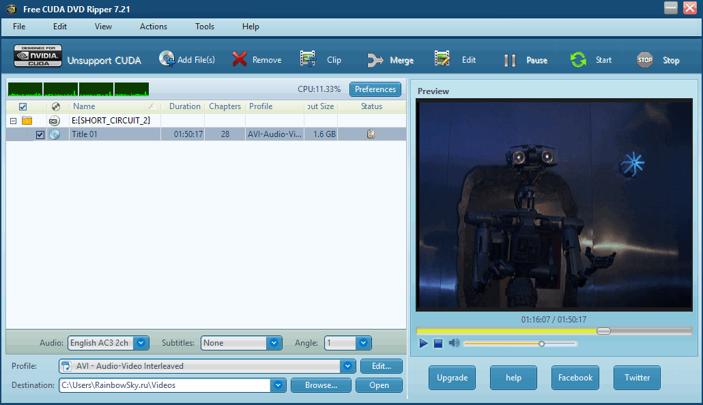Click the profile Edit... button

pos(381,366)
